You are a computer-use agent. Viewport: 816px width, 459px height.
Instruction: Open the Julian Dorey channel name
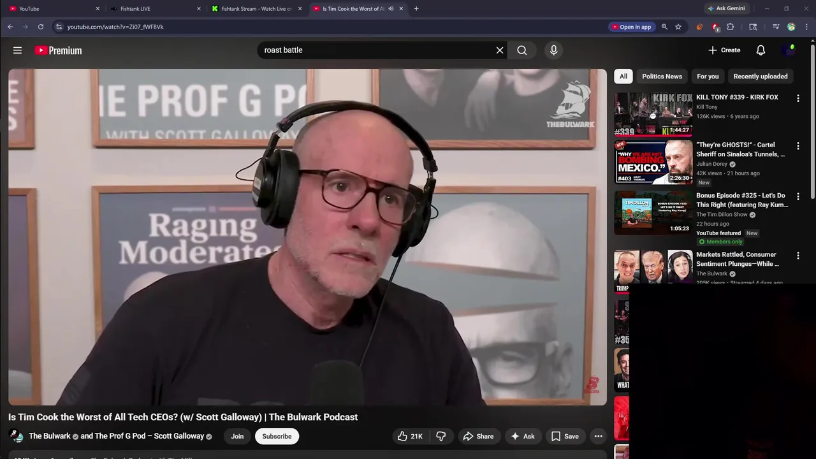[x=711, y=164]
